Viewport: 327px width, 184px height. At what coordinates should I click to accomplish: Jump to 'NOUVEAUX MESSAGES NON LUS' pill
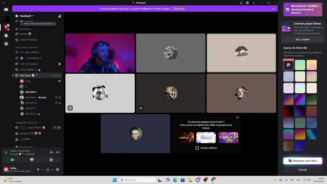coord(38,24)
